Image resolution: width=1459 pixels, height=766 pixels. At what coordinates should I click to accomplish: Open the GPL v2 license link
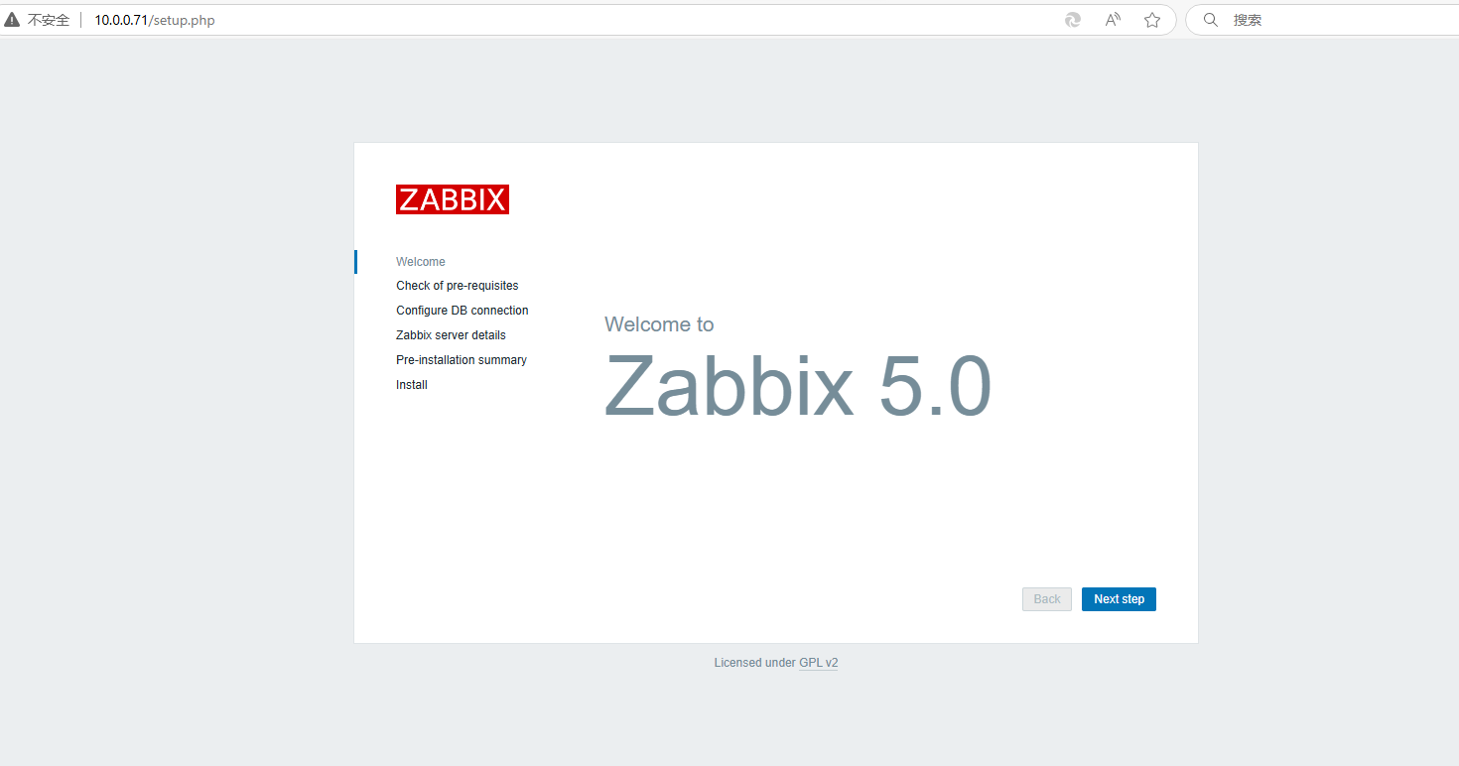point(818,663)
